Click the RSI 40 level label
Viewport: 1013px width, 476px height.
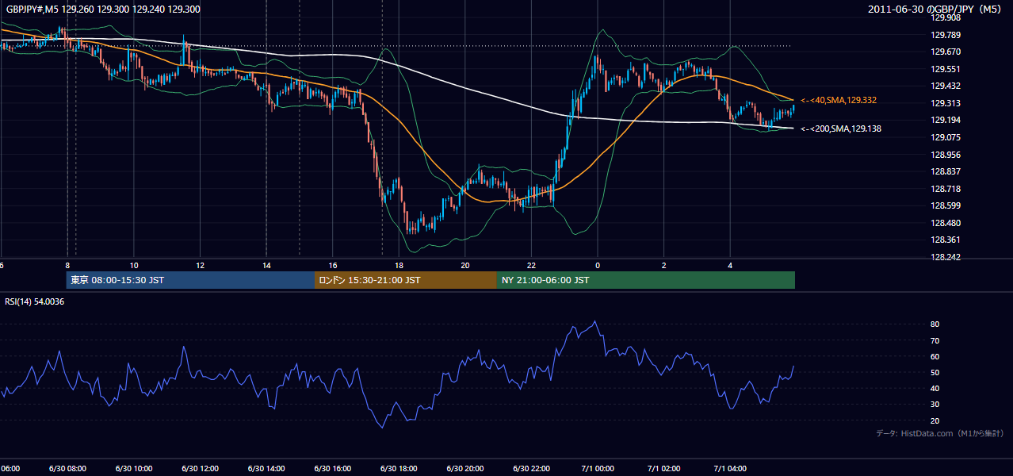tap(935, 388)
